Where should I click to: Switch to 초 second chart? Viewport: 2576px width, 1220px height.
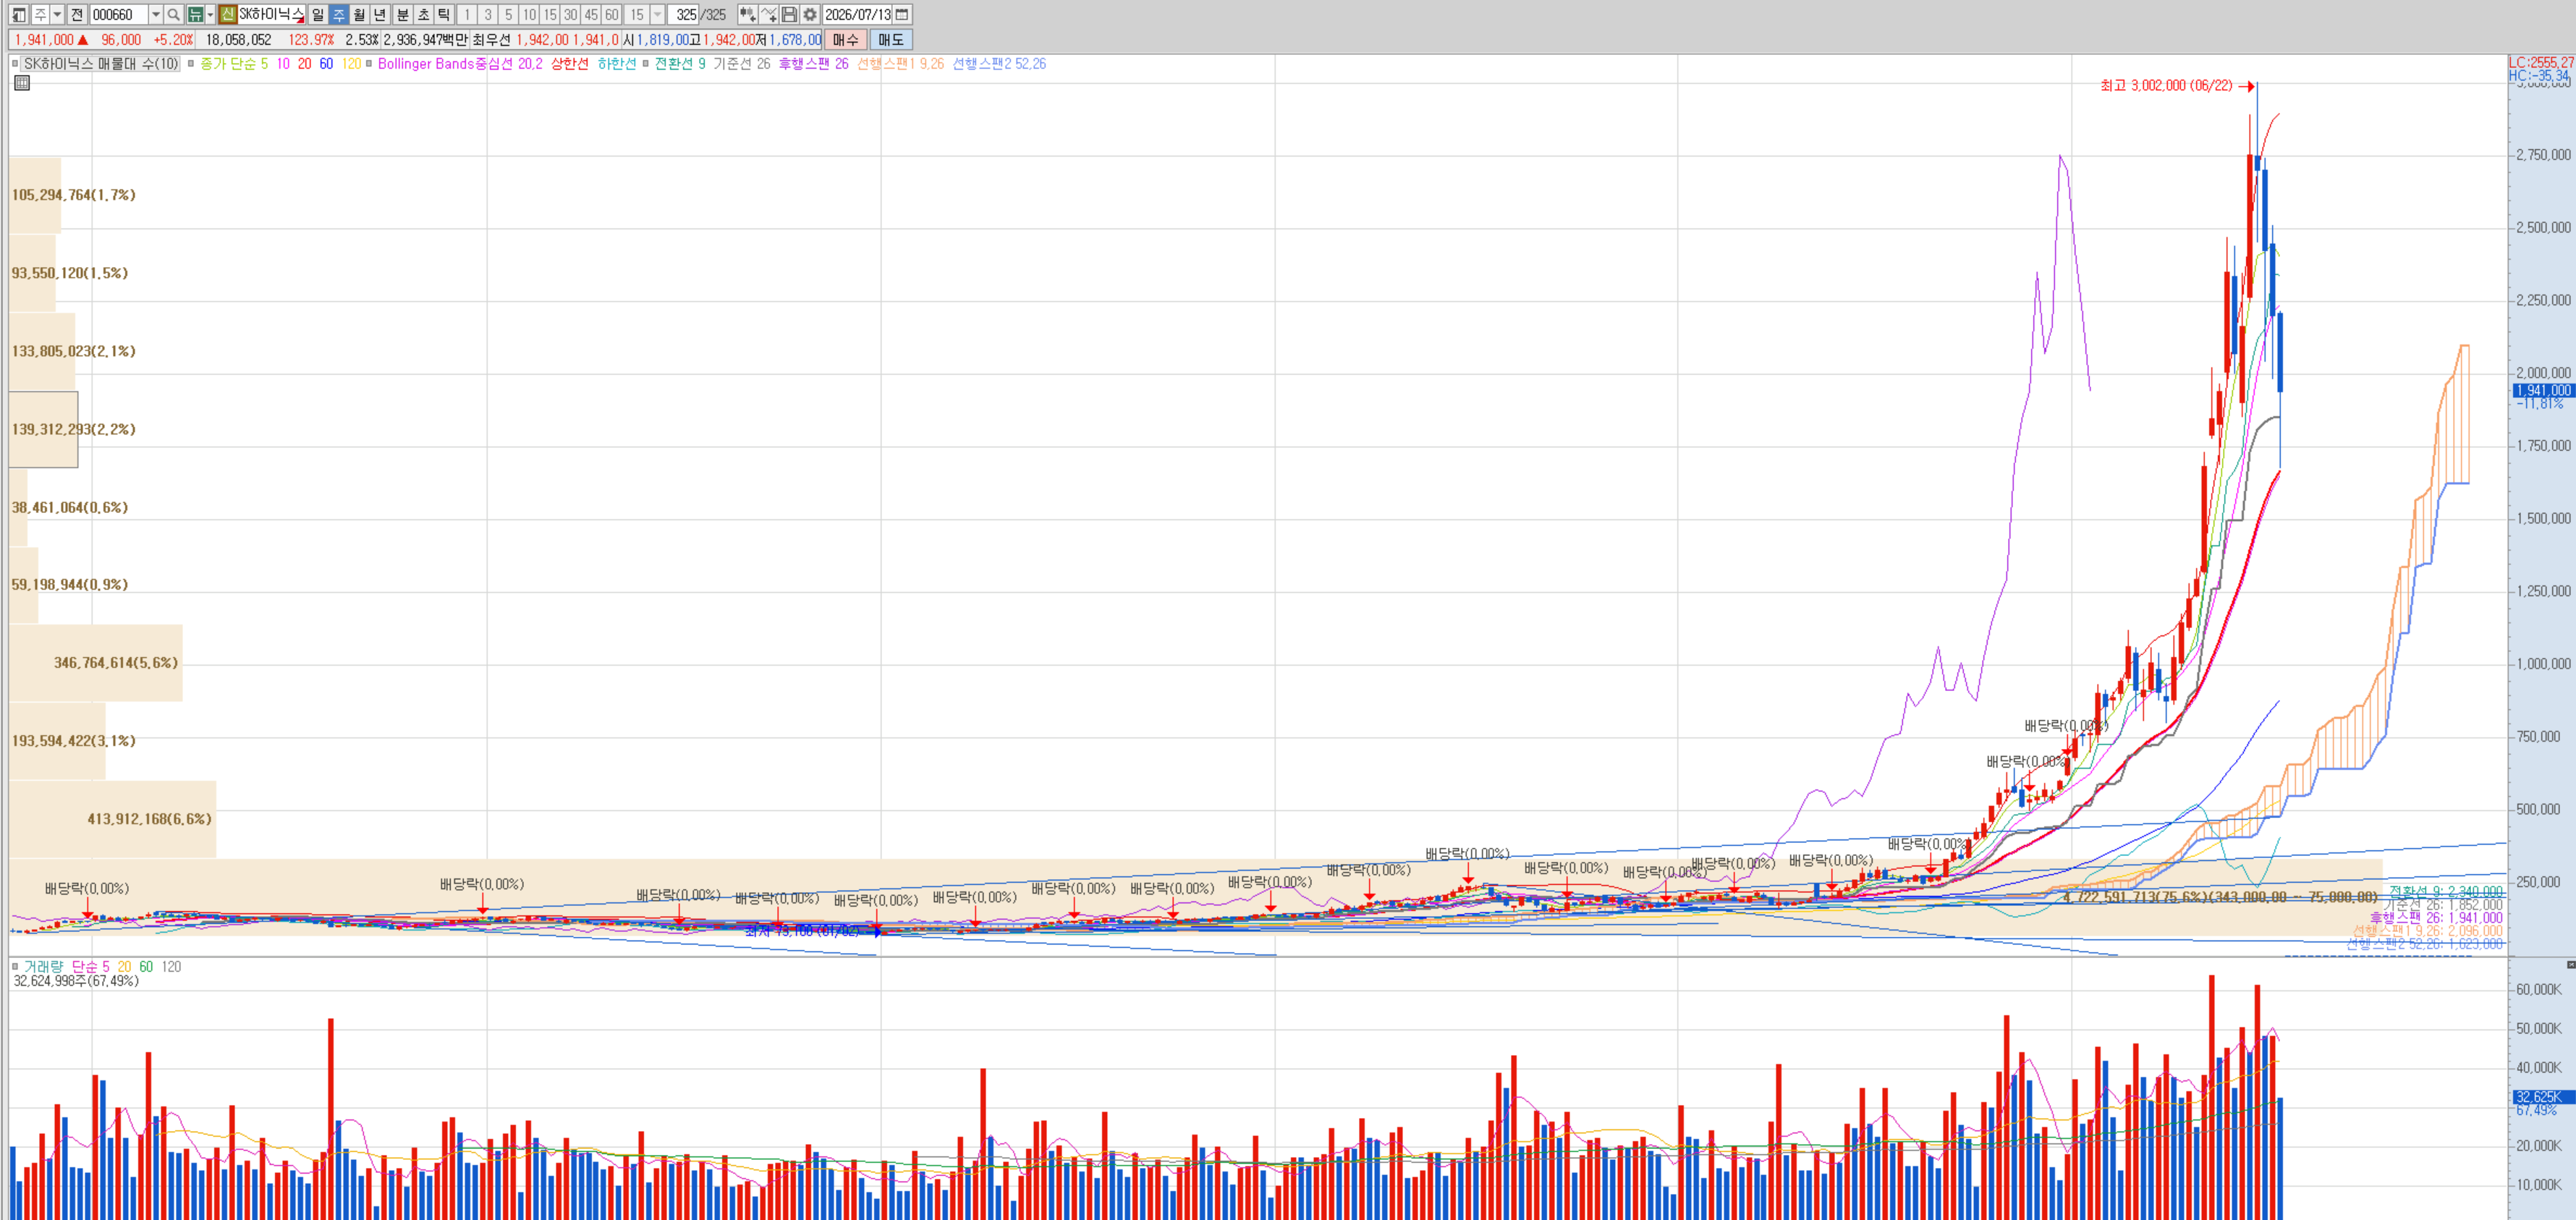click(x=424, y=15)
